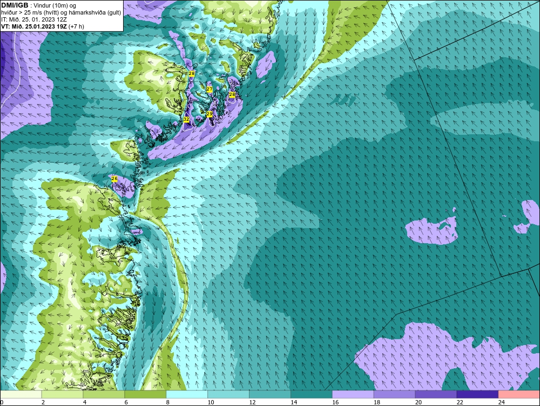Click the legend scale number 16
The width and height of the screenshot is (540, 406).
tap(335, 402)
